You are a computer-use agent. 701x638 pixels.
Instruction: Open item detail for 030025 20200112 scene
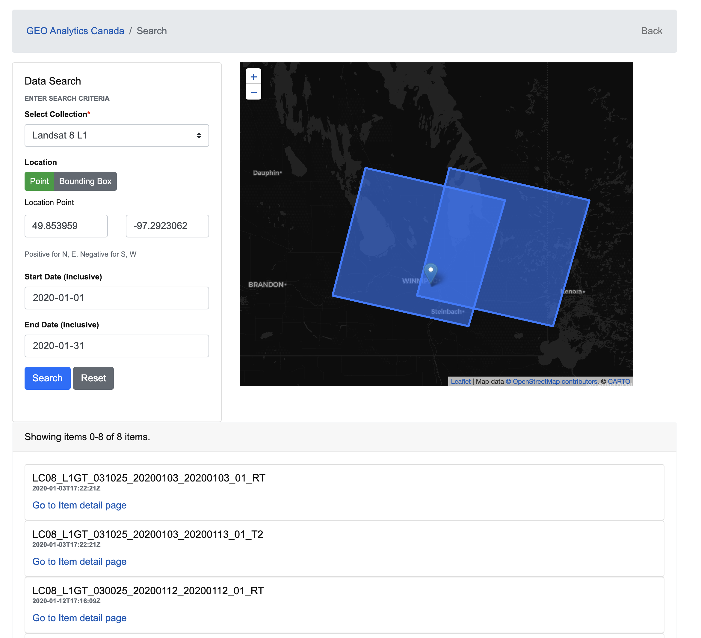[x=79, y=618]
